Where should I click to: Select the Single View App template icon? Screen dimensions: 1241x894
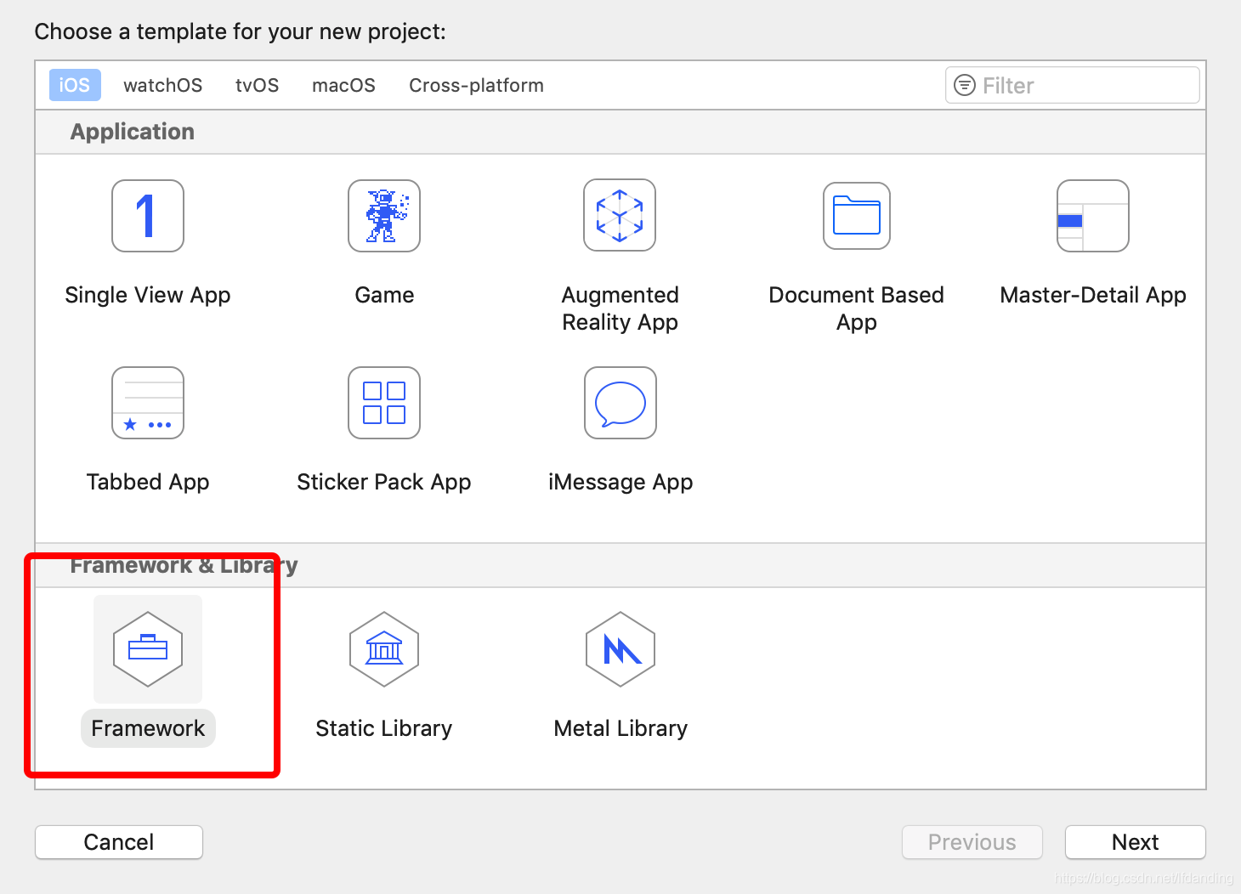point(148,216)
